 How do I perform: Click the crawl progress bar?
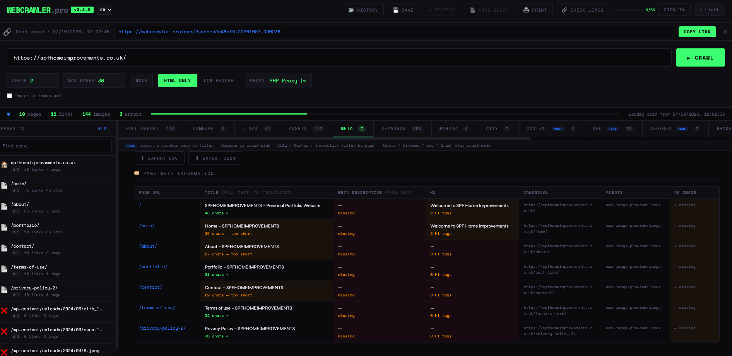385,114
